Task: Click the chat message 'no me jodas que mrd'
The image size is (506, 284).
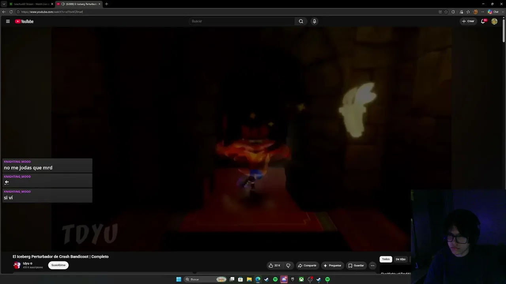Action: [28, 168]
